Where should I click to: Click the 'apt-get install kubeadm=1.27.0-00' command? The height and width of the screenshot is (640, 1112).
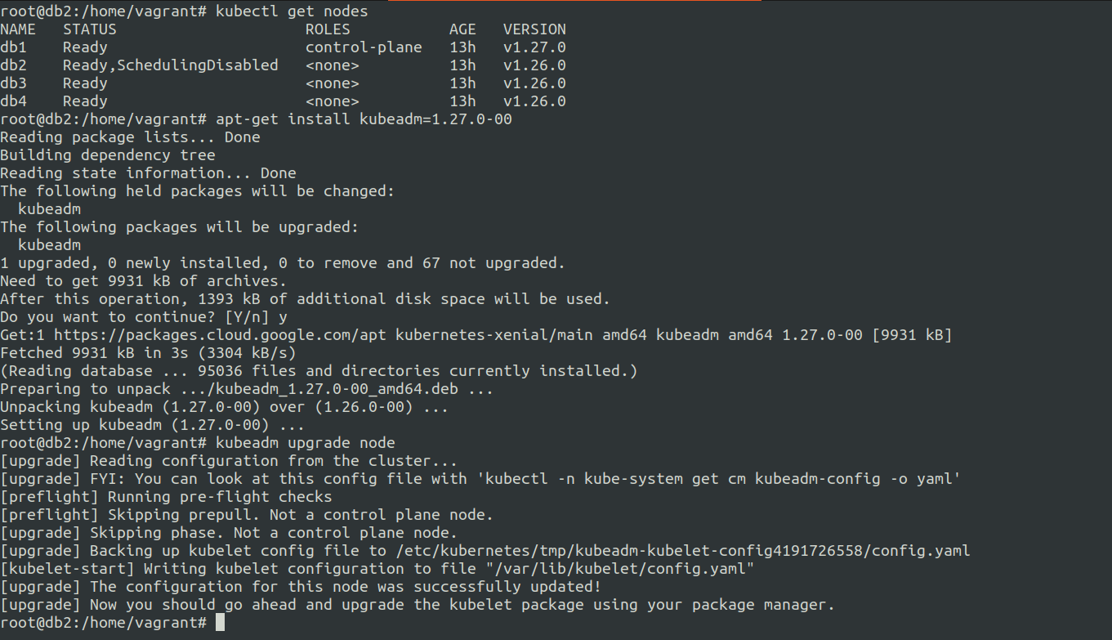click(364, 119)
